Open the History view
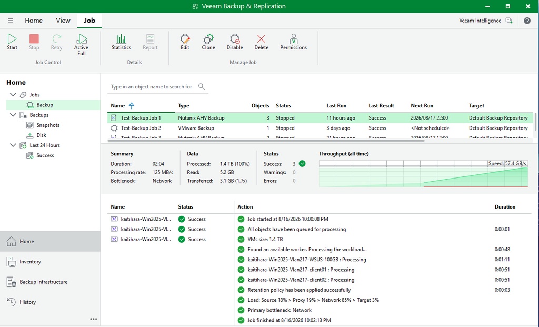The height and width of the screenshot is (327, 539). [x=50, y=302]
